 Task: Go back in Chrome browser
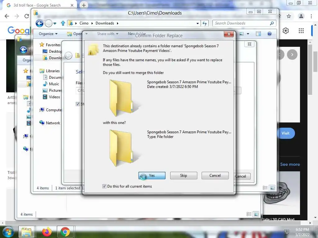pos(7,16)
